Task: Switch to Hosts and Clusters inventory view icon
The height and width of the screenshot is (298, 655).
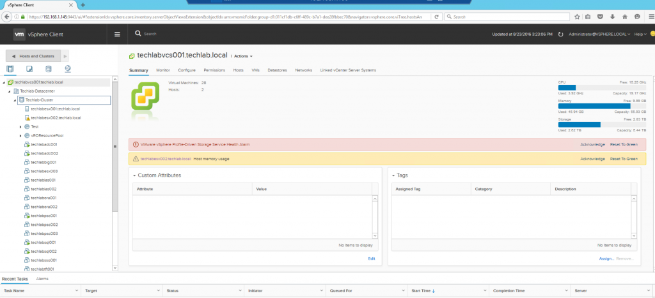Action: [x=10, y=69]
